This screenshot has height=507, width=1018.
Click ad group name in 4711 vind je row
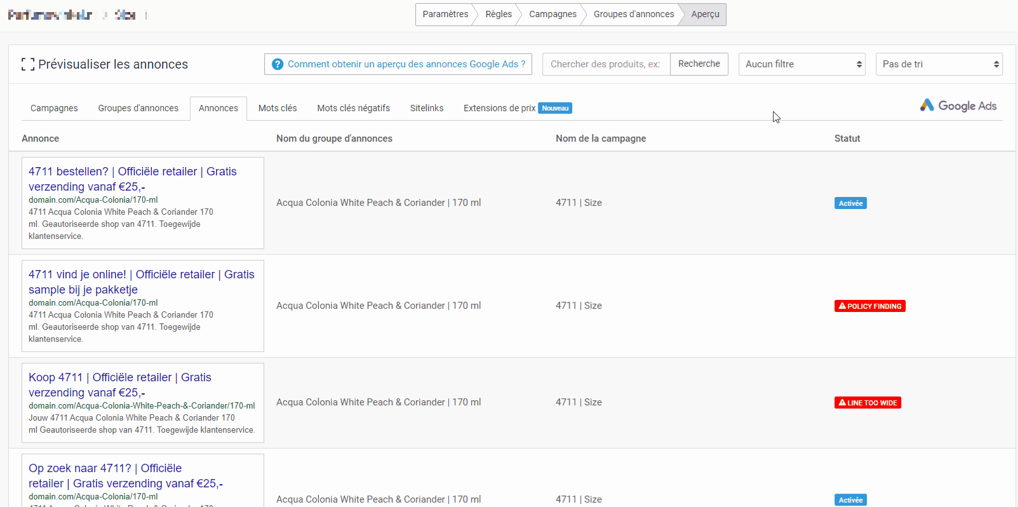click(378, 306)
